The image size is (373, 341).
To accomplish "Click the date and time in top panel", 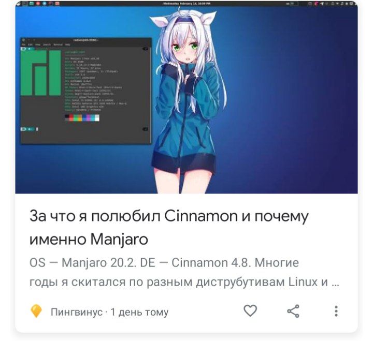I will coord(187,4).
